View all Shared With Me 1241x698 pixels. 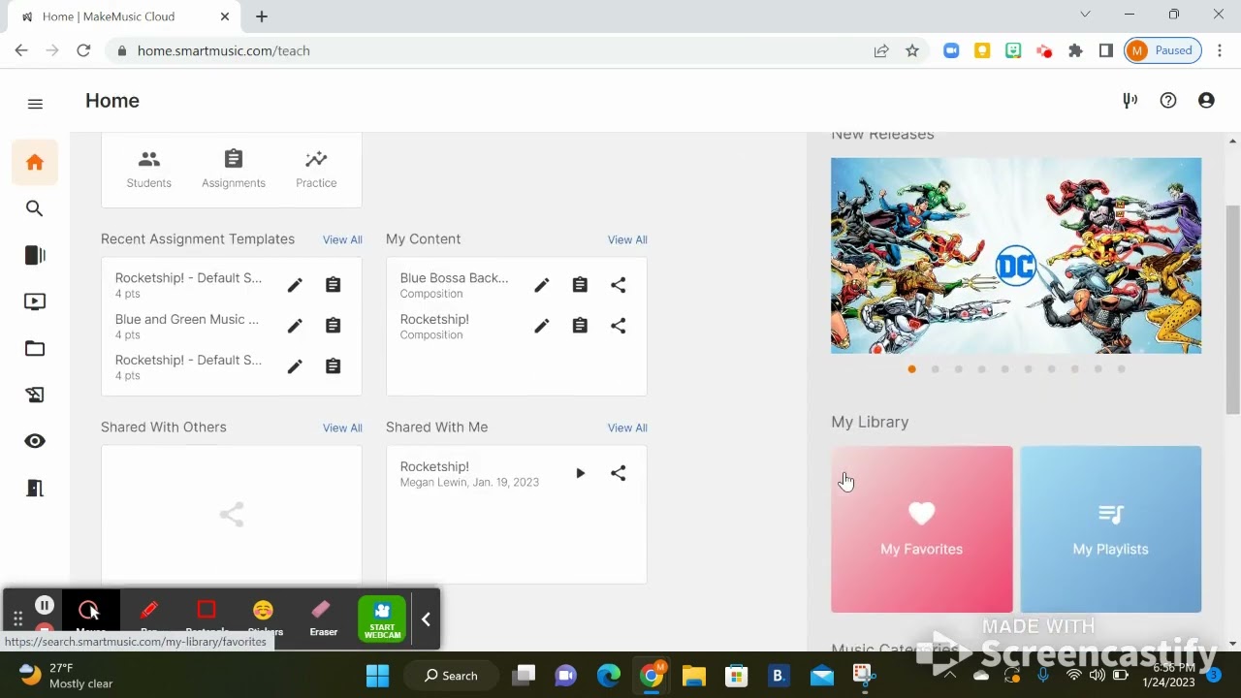pos(627,428)
